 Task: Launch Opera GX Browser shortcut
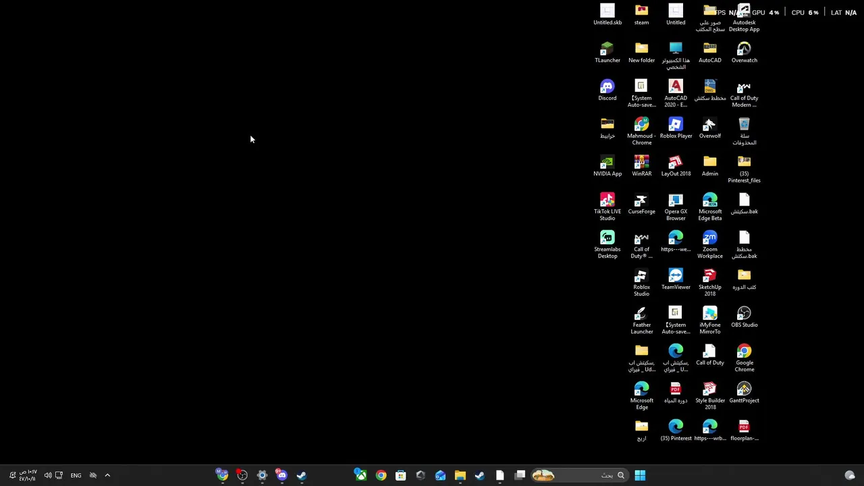tap(676, 207)
